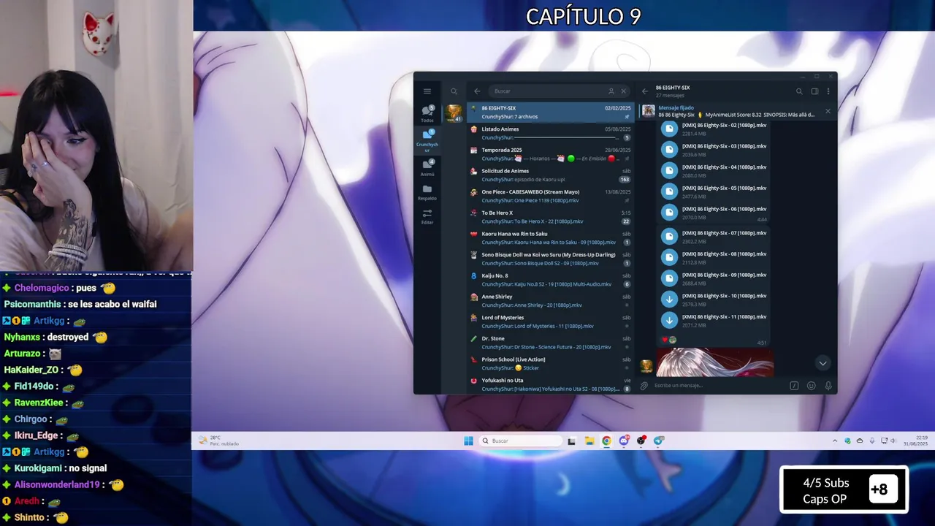Open file 86 Eighty-Six - 09 [1080p].mkv
The width and height of the screenshot is (935, 526).
click(x=714, y=278)
